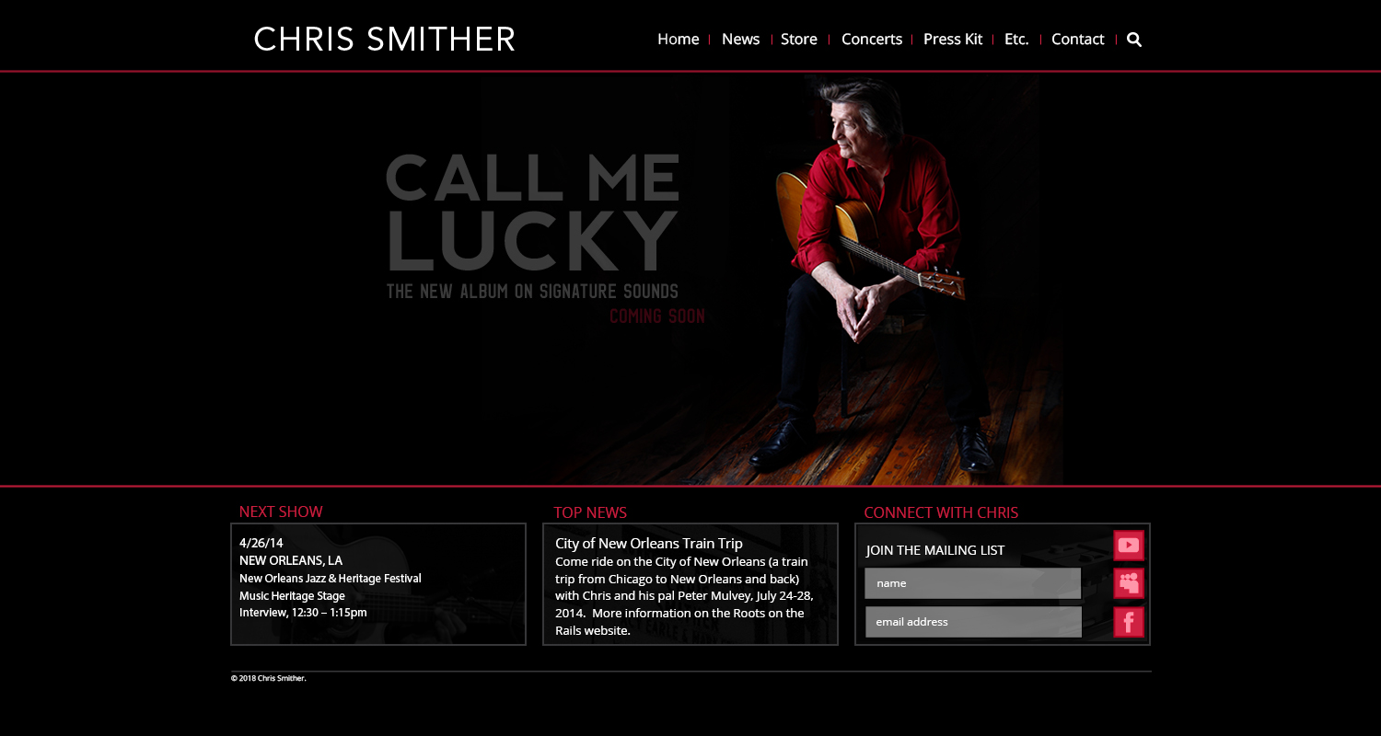Open the Facebook social icon

pyautogui.click(x=1129, y=623)
